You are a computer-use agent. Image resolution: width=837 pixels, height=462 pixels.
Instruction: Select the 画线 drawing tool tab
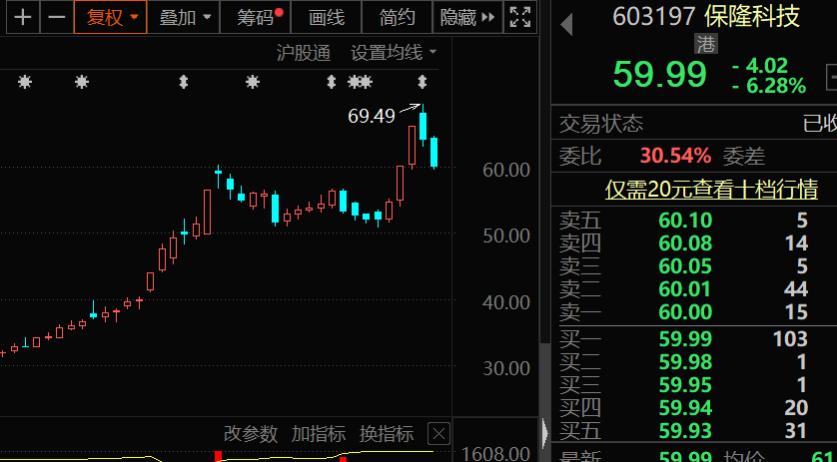click(327, 17)
